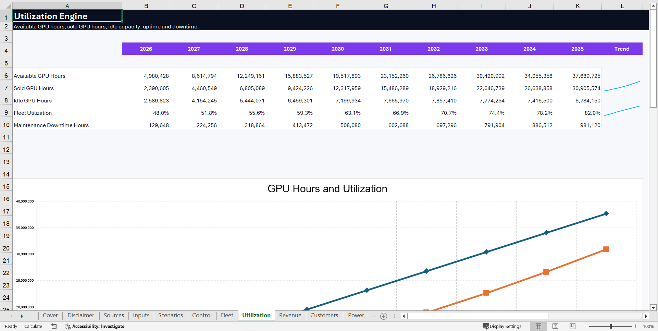This screenshot has height=331, width=658.
Task: Open the Power sheet tab
Action: (357, 315)
